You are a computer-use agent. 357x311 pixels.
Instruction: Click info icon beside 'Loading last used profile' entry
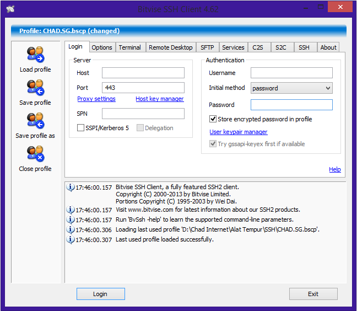click(x=71, y=229)
